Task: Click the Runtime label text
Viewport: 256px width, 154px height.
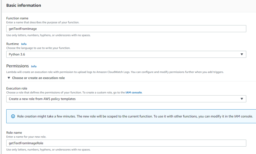Action: tap(13, 44)
